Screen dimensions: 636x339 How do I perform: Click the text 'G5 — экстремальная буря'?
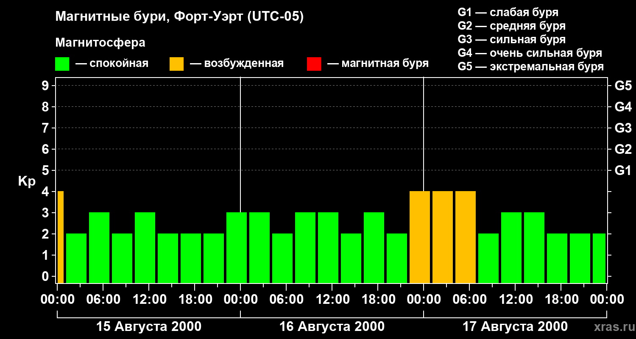531,67
